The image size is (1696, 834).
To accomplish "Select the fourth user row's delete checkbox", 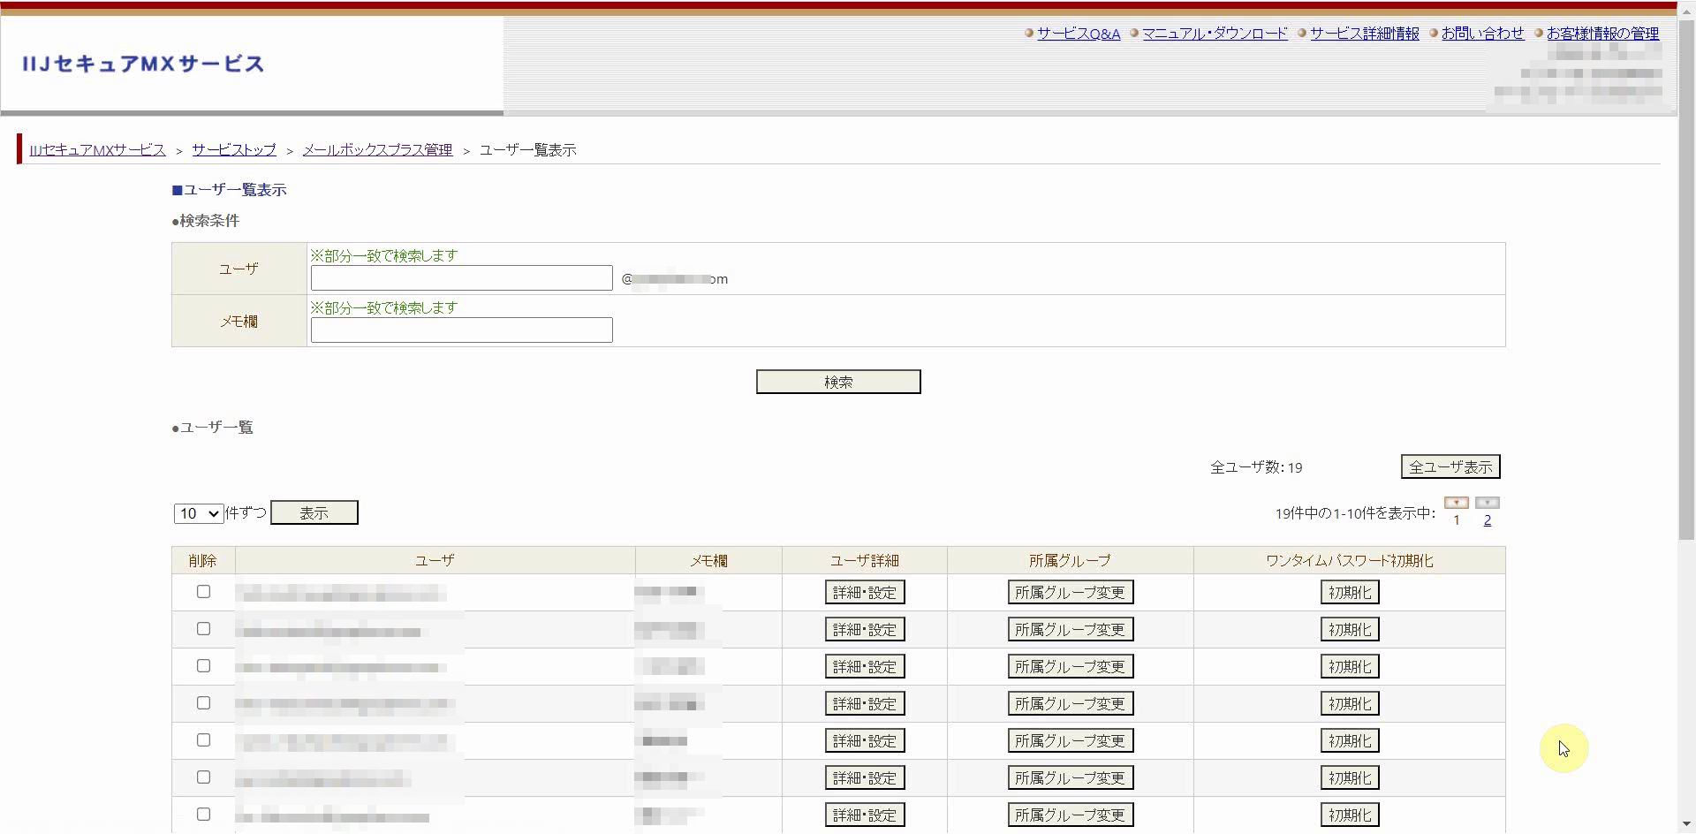I will tap(203, 703).
